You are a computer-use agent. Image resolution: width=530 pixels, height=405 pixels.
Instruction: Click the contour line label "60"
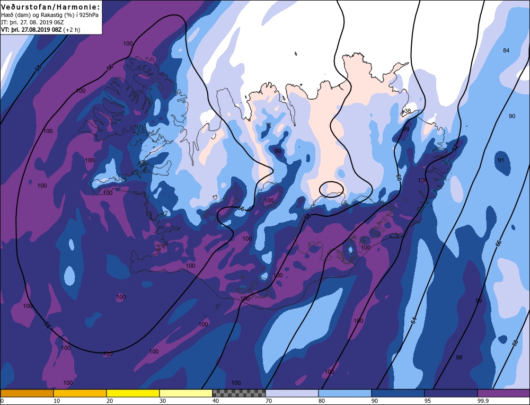(399, 178)
